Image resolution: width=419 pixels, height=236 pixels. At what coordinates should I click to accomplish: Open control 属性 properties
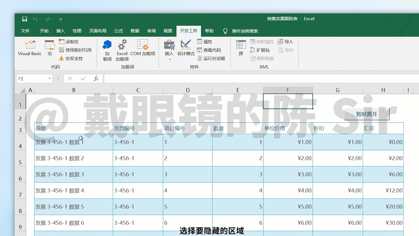205,42
